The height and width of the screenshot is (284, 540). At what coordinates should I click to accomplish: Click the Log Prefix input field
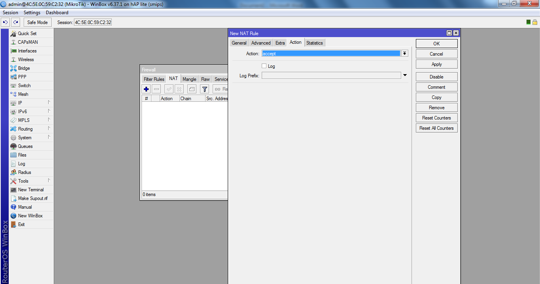[331, 75]
